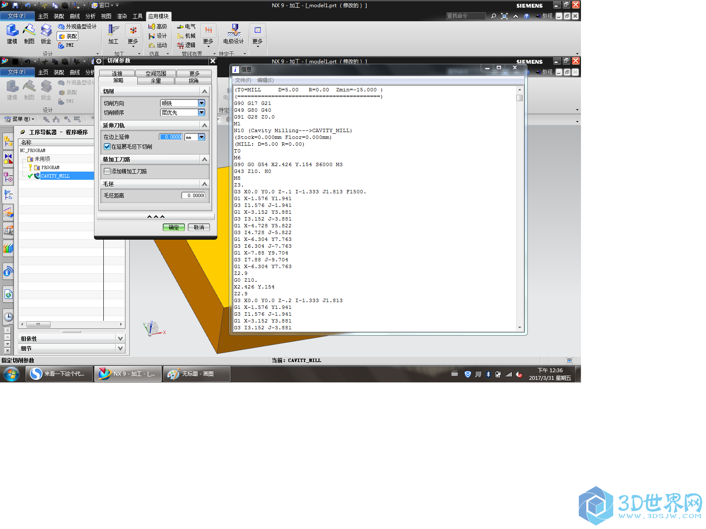
Task: Click the 确定 OK button
Action: pyautogui.click(x=174, y=227)
